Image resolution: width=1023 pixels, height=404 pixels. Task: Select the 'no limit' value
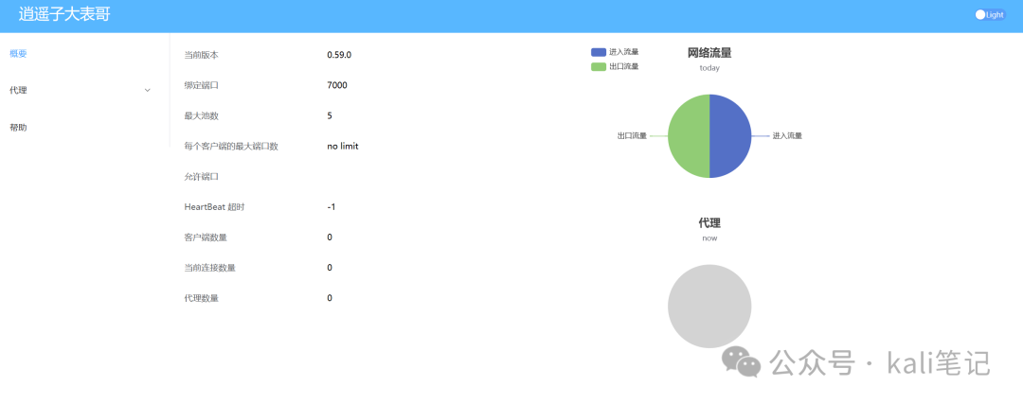click(343, 146)
